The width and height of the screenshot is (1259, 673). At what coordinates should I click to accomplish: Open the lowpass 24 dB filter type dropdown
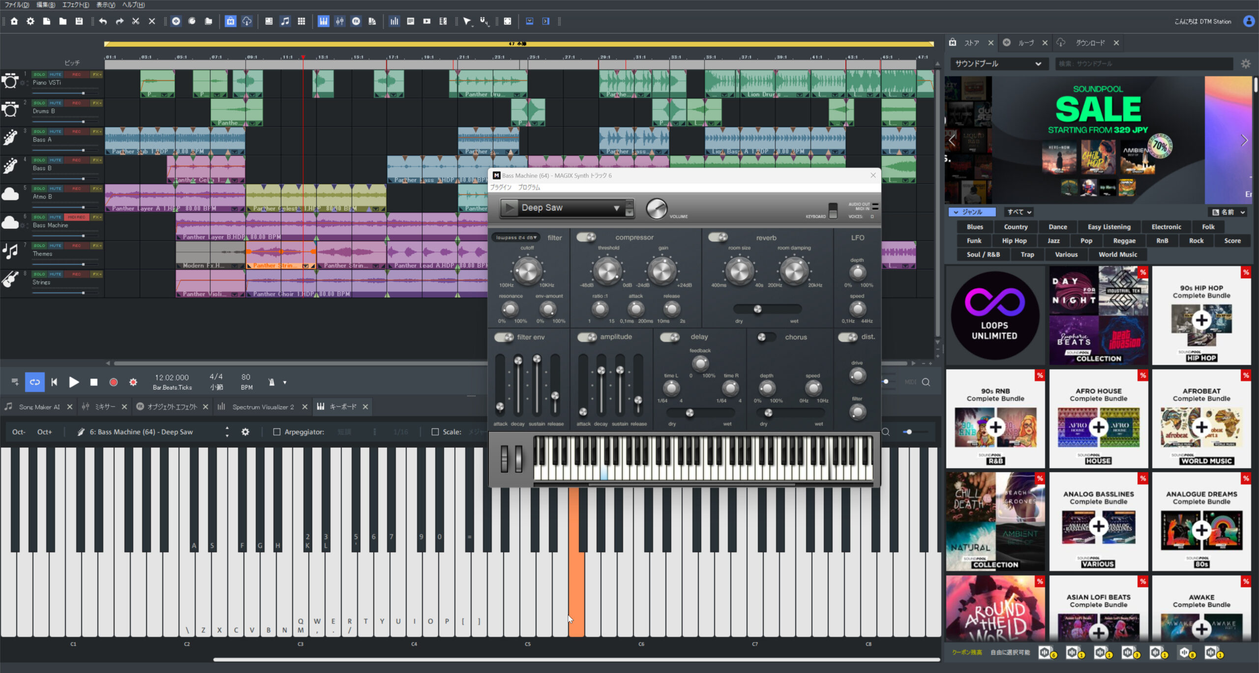coord(516,237)
